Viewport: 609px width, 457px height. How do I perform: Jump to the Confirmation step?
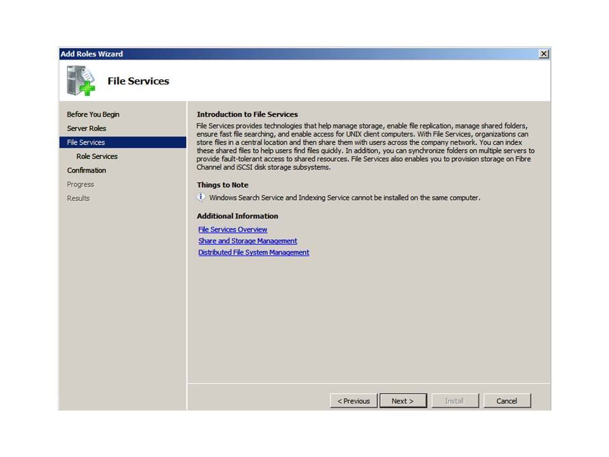pos(87,170)
